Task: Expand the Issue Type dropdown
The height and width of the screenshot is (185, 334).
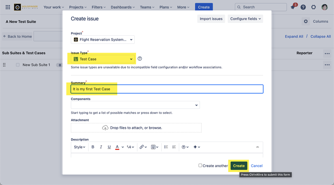Action: [x=103, y=59]
